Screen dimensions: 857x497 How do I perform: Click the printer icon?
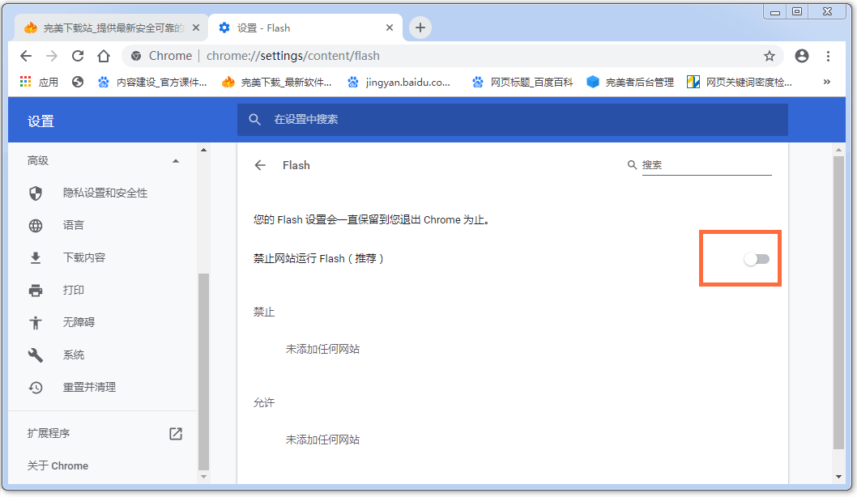36,290
